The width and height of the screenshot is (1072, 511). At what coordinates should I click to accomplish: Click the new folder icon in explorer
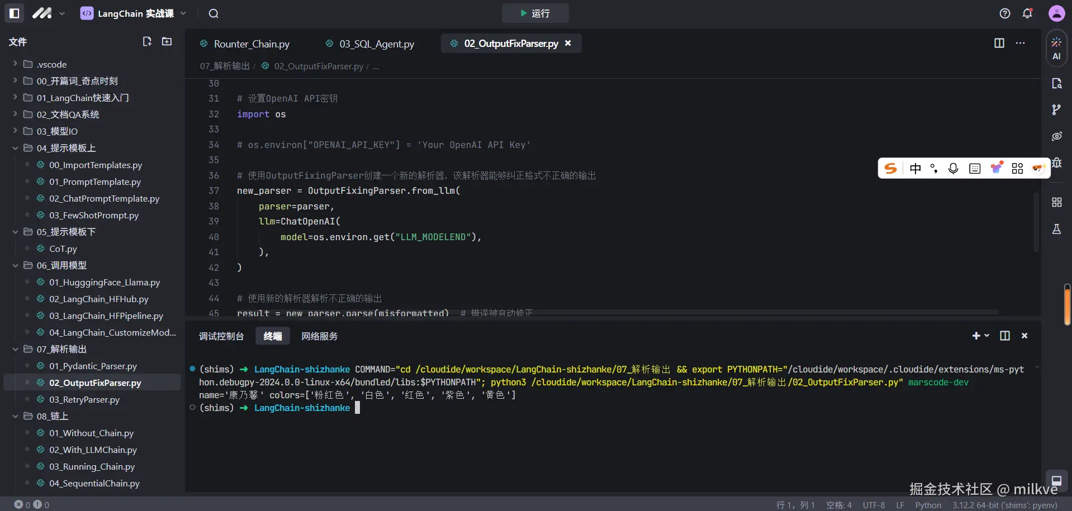click(167, 41)
